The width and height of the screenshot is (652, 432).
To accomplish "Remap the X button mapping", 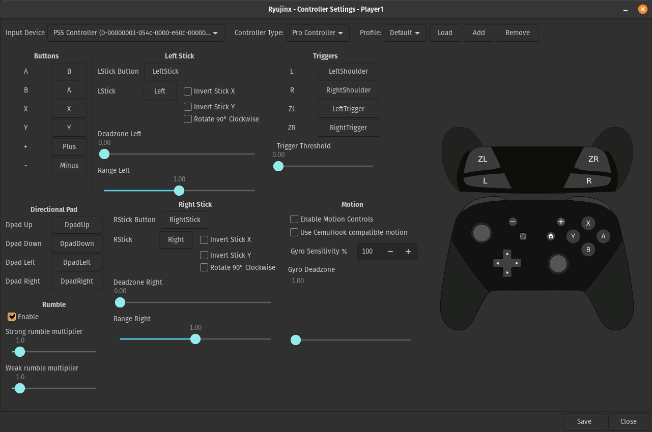I will tap(69, 109).
